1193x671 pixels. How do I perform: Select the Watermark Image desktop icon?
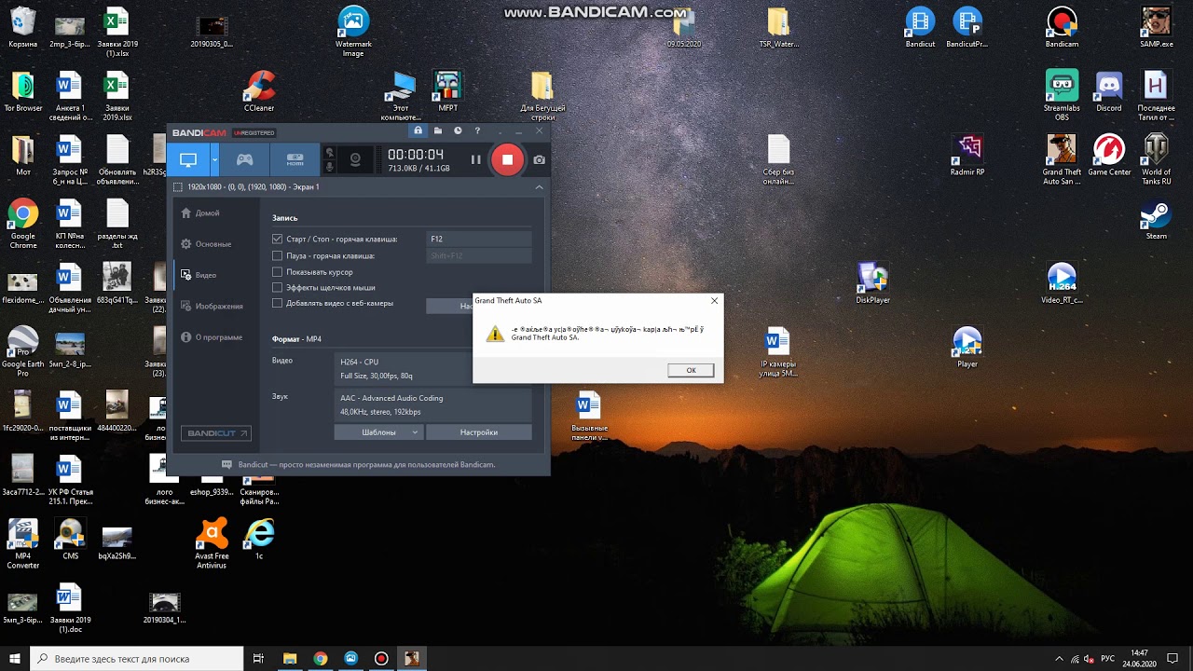[x=353, y=33]
